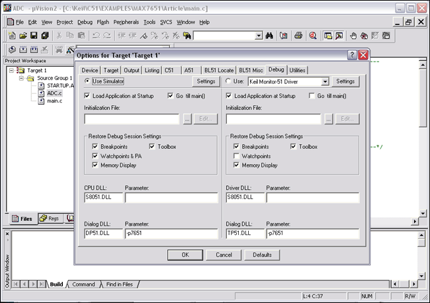Open the Flash menu
The height and width of the screenshot is (303, 430).
click(103, 22)
